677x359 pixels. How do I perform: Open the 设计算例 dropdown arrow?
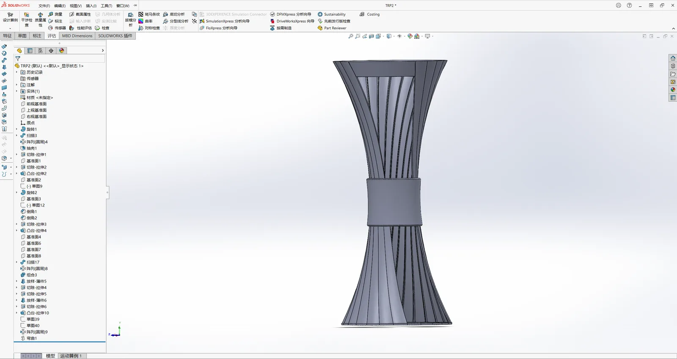tap(10, 29)
